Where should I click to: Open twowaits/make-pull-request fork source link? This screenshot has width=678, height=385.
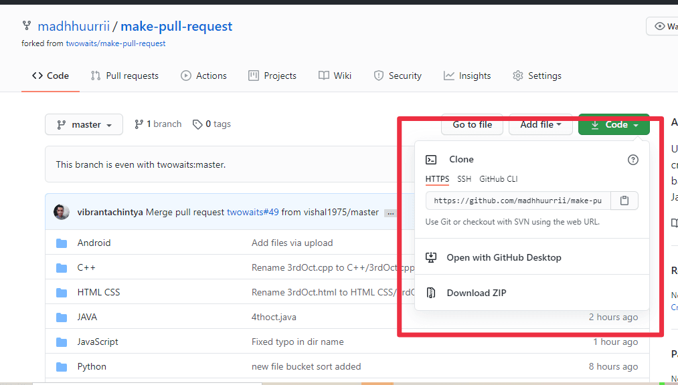pyautogui.click(x=115, y=43)
